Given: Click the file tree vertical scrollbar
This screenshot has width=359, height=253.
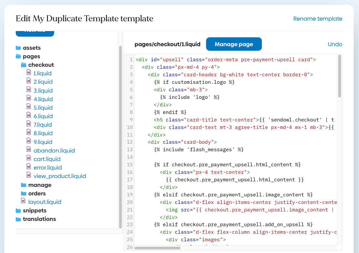Looking at the screenshot, I should pyautogui.click(x=120, y=137).
